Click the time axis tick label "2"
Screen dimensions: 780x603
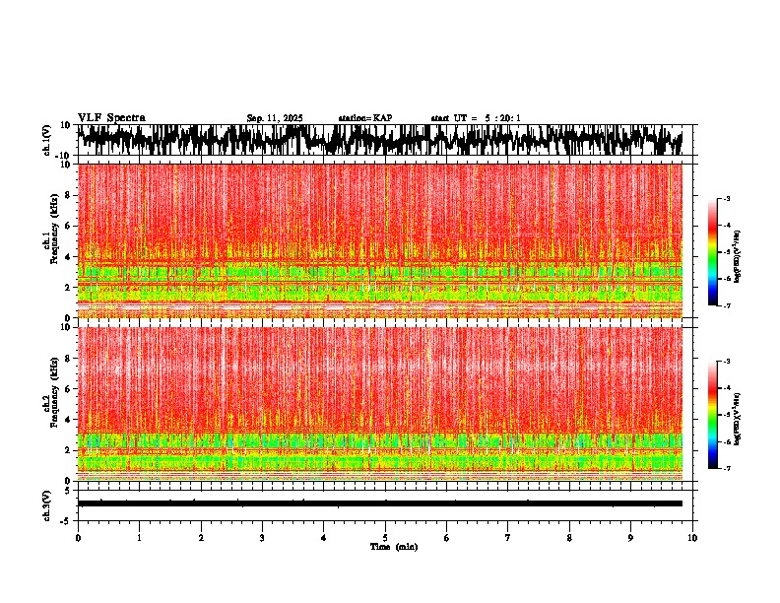[x=201, y=538]
